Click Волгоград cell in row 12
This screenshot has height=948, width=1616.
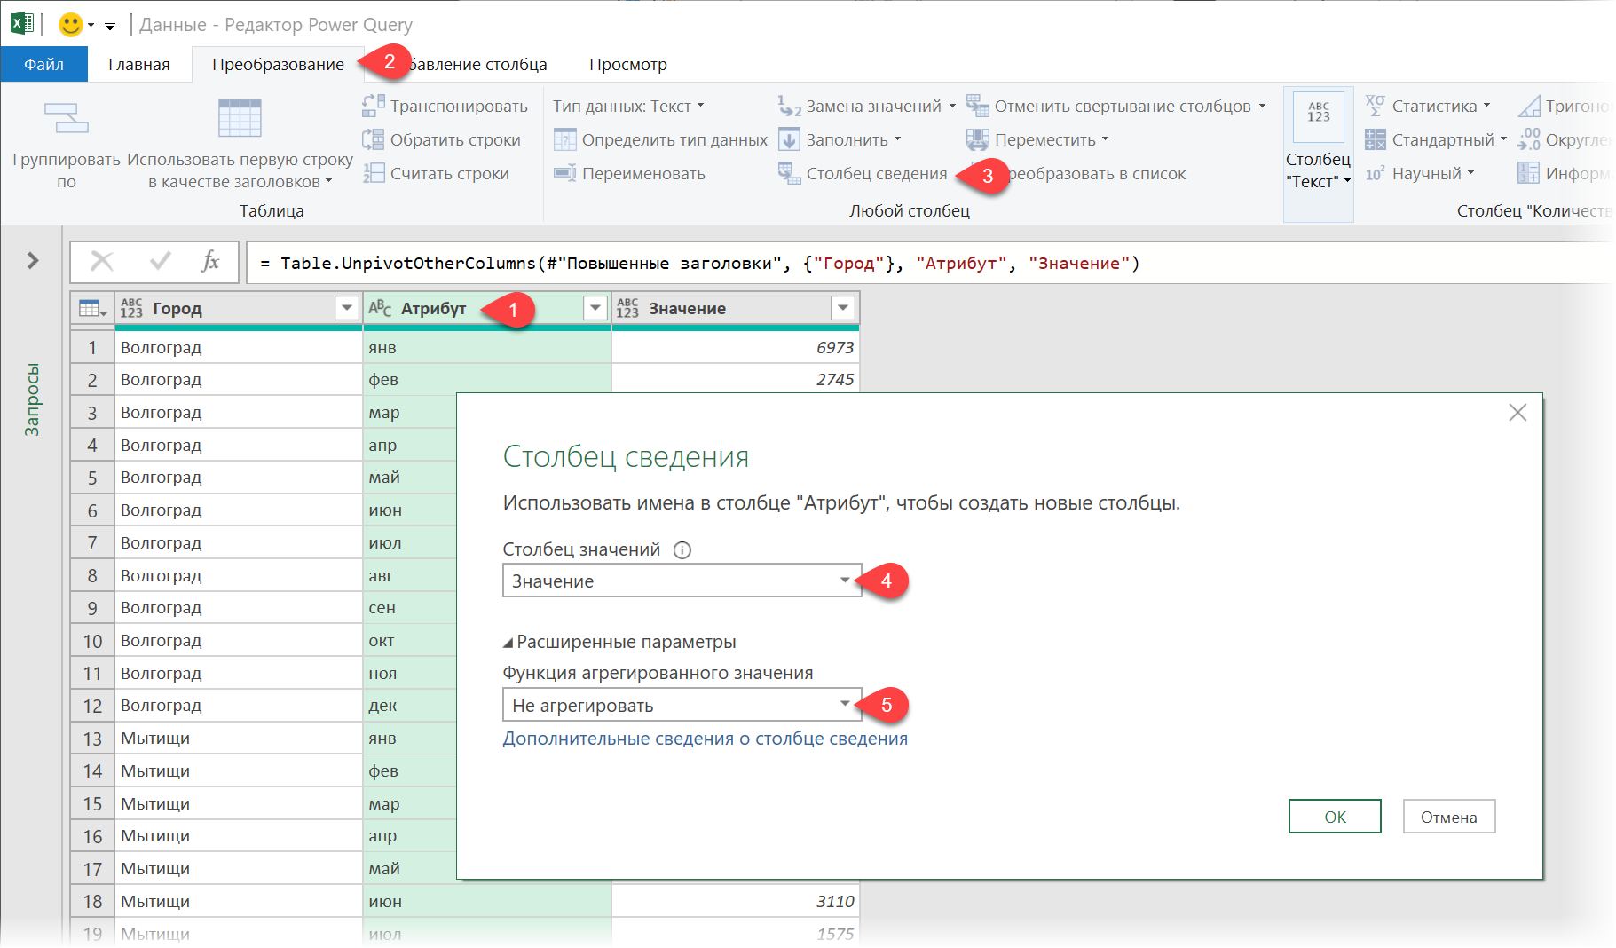coord(239,705)
